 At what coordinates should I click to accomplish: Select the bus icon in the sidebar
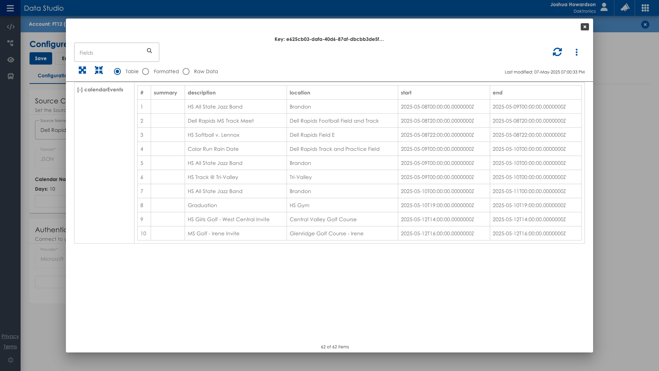pyautogui.click(x=10, y=76)
